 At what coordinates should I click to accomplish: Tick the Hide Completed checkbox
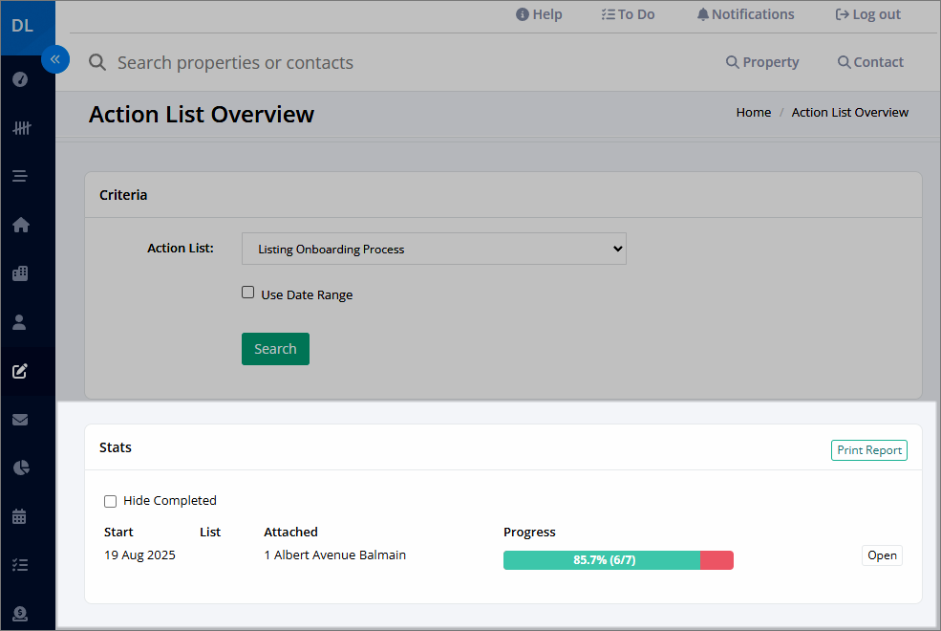[111, 501]
